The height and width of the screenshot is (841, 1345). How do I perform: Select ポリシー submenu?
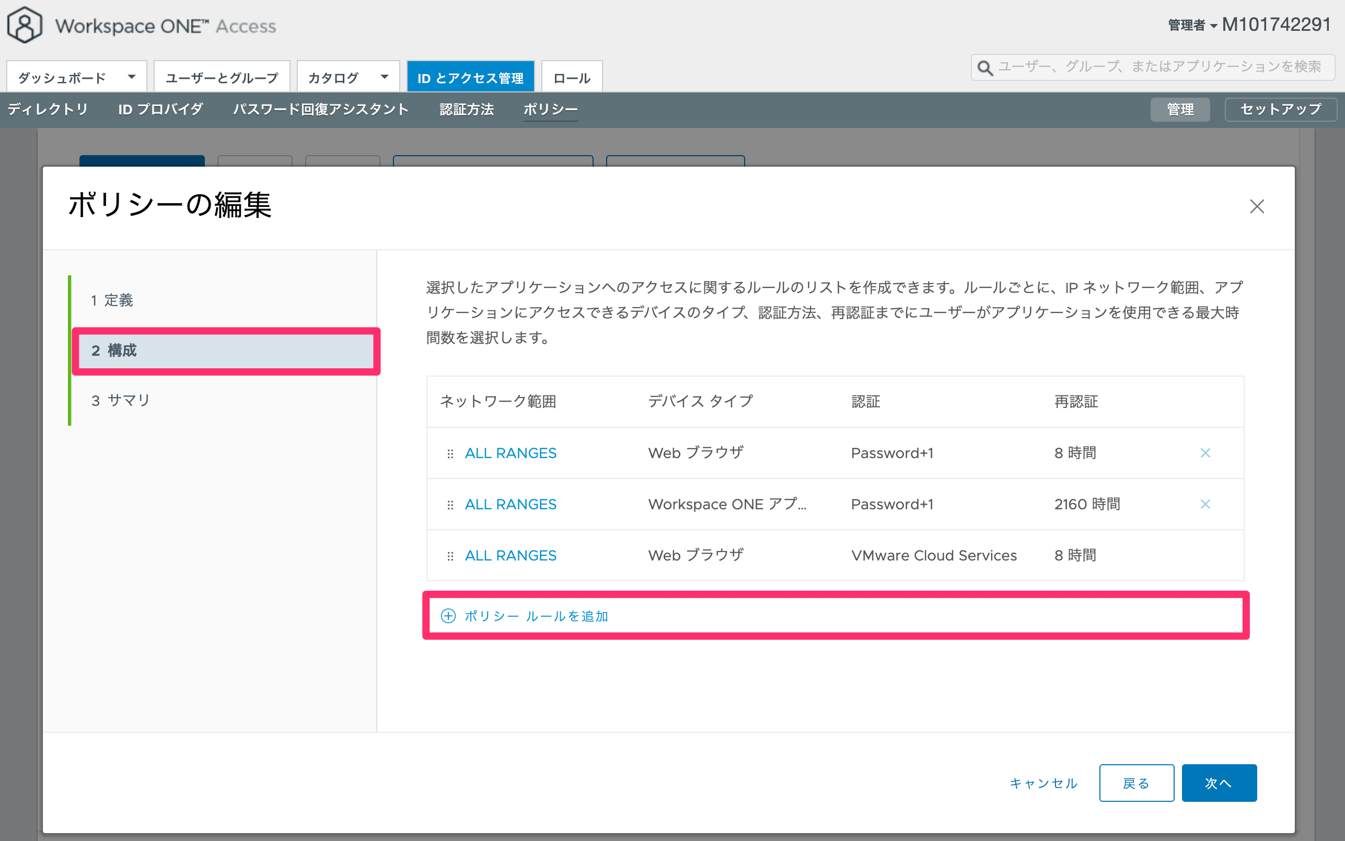(x=550, y=109)
